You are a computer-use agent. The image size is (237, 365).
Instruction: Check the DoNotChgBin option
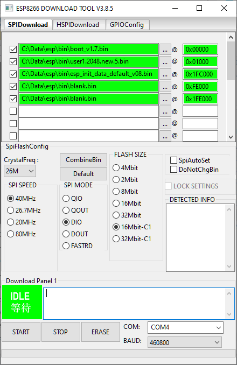pos(173,170)
